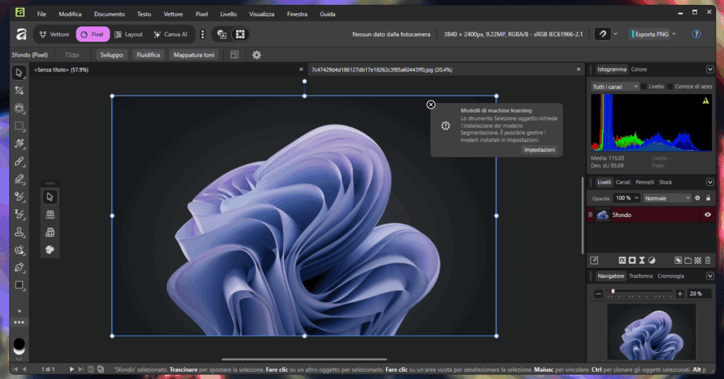Click the Fluidifica button
This screenshot has height=379, width=724.
tap(148, 54)
